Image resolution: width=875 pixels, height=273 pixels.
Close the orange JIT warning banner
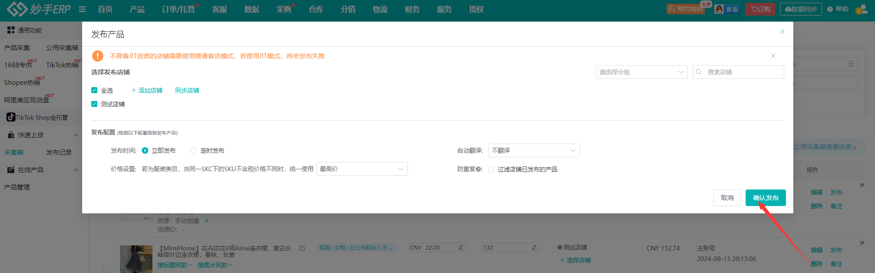coord(773,56)
